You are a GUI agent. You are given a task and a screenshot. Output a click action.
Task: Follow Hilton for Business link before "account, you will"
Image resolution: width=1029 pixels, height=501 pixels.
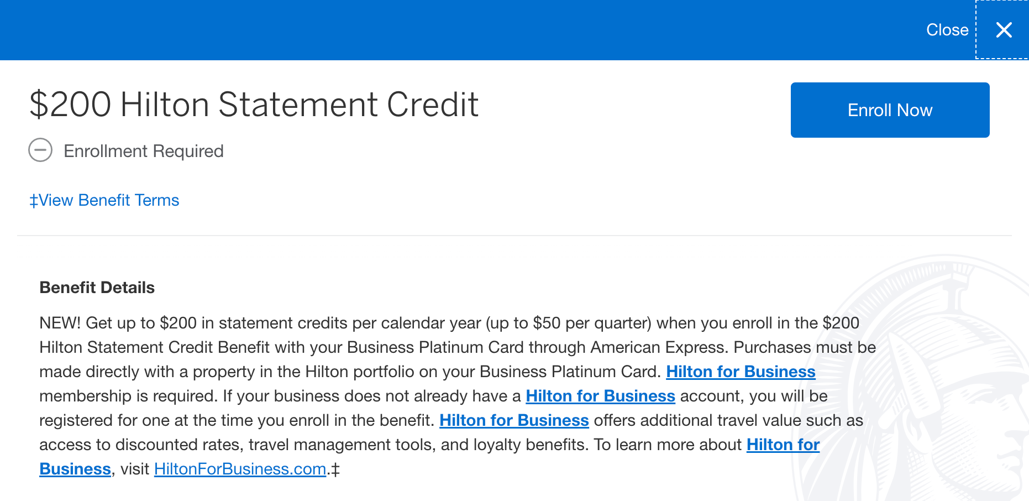pyautogui.click(x=600, y=396)
